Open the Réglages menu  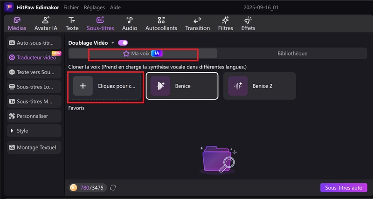(94, 7)
